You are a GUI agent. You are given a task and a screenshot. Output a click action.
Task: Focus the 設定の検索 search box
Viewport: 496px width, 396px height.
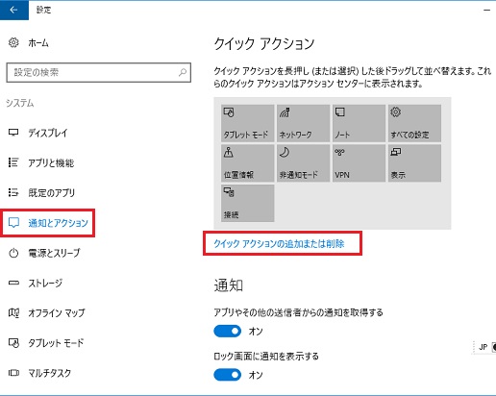(x=99, y=72)
